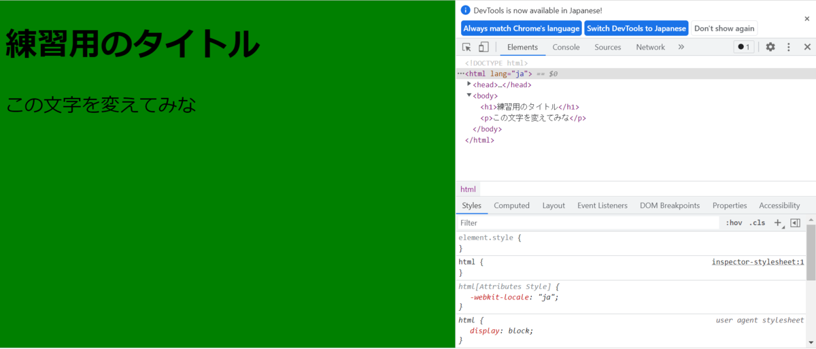Show more DevTools tabs chevron
This screenshot has height=349, width=816.
pyautogui.click(x=681, y=47)
